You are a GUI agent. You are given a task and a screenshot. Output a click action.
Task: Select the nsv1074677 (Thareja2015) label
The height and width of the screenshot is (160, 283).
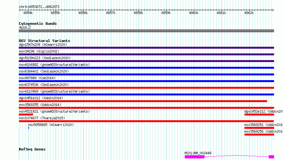tap(42, 118)
